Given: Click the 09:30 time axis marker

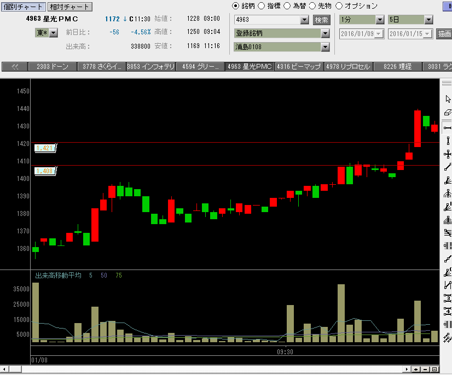Looking at the screenshot, I should tap(285, 352).
